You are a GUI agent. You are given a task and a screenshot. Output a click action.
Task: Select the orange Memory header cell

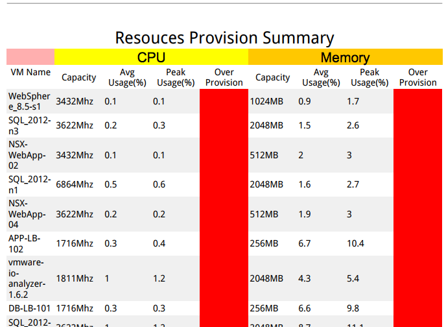point(345,57)
